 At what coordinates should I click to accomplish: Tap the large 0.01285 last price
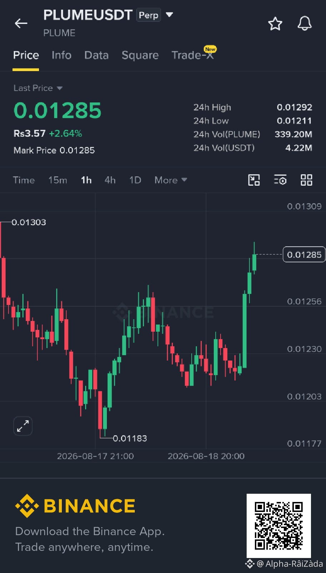click(x=58, y=110)
